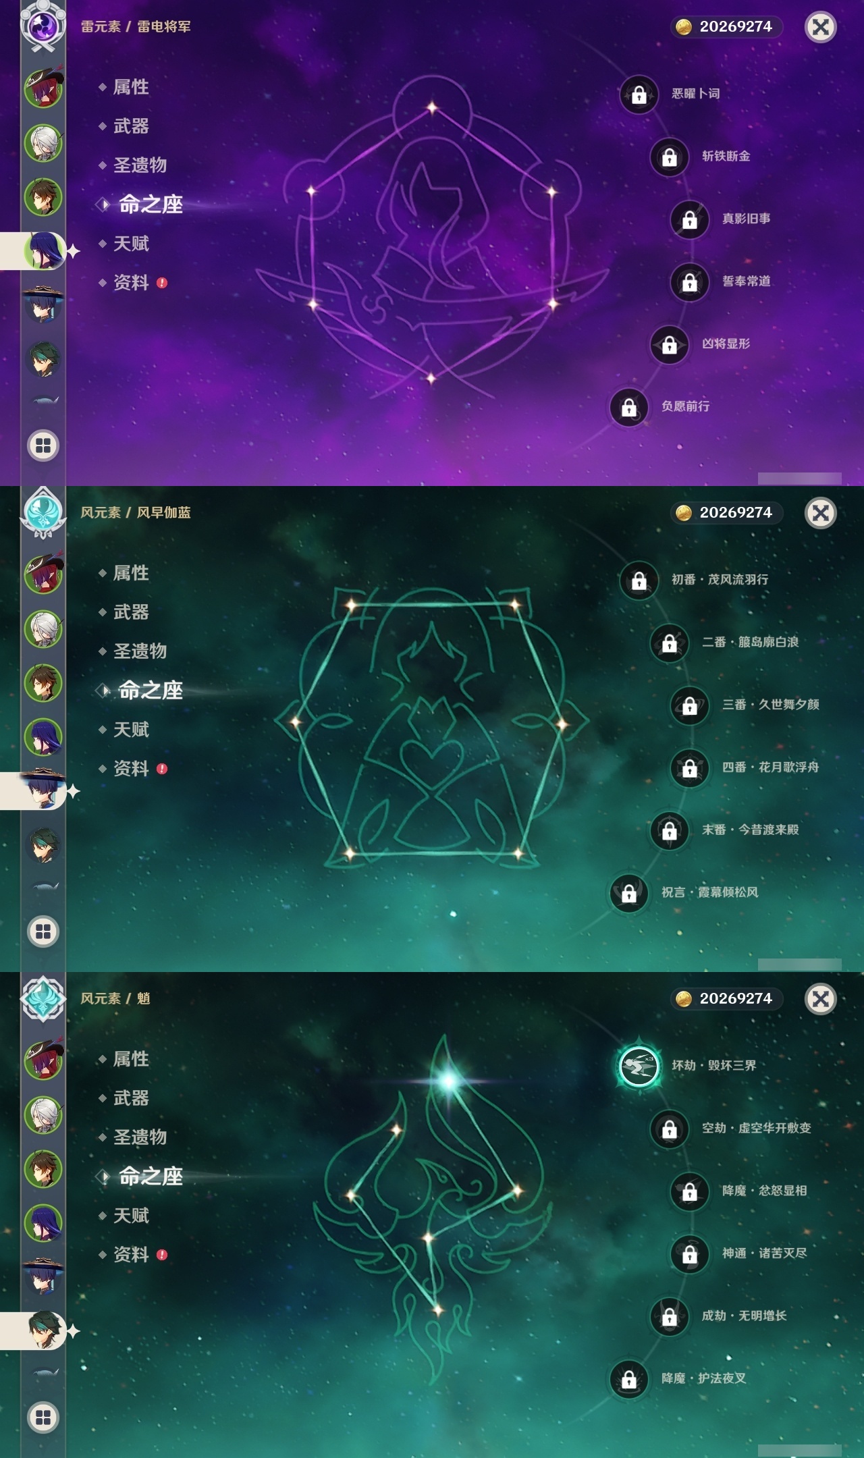Select the red-hat character portrait in top sidebar
The height and width of the screenshot is (1458, 864).
coord(44,88)
